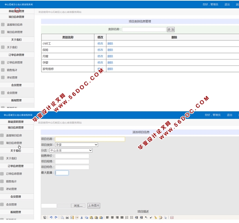
Task: Open 会员管理 item in upper sidebar
Action: pos(12,93)
